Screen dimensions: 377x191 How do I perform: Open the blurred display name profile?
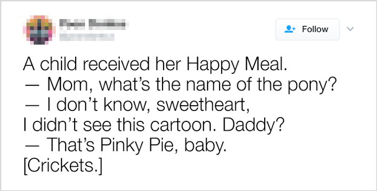(94, 24)
